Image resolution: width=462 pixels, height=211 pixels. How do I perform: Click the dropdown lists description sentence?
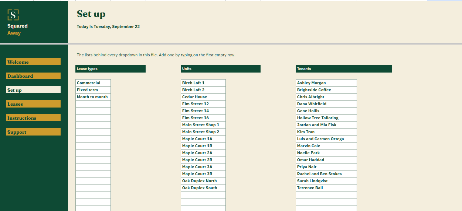156,55
